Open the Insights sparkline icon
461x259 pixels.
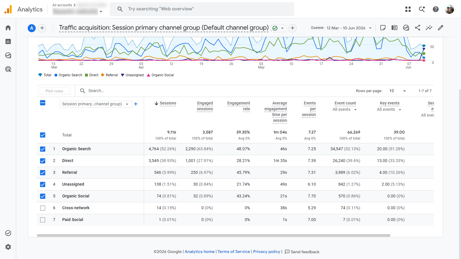429,28
